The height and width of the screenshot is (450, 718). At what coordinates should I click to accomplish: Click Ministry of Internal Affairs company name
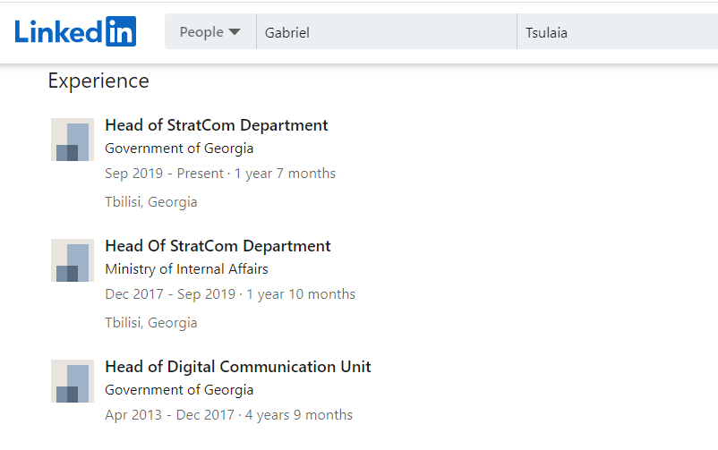click(x=186, y=269)
